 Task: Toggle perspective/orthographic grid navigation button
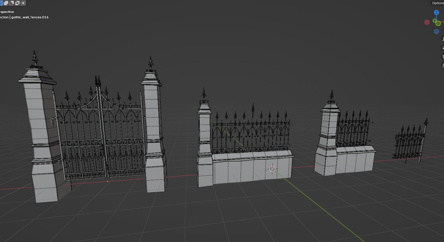point(442,65)
